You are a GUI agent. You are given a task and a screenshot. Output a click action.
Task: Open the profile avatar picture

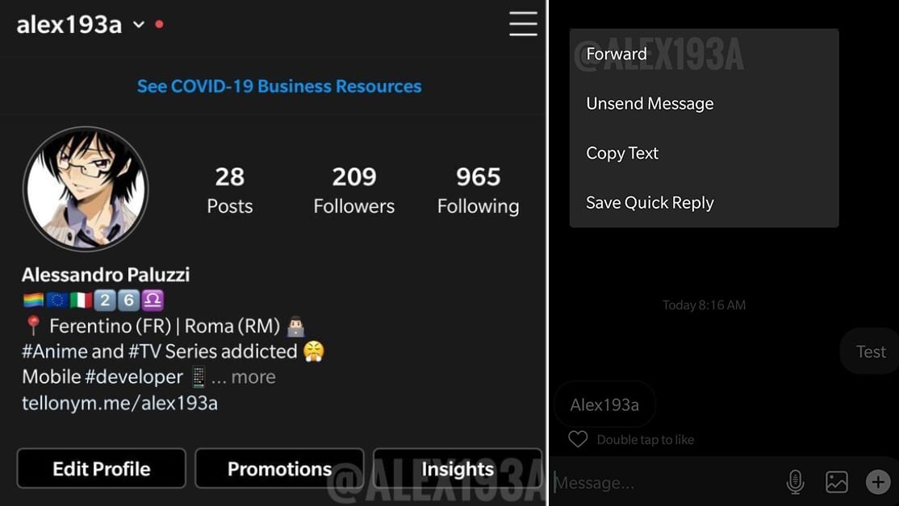click(x=86, y=189)
